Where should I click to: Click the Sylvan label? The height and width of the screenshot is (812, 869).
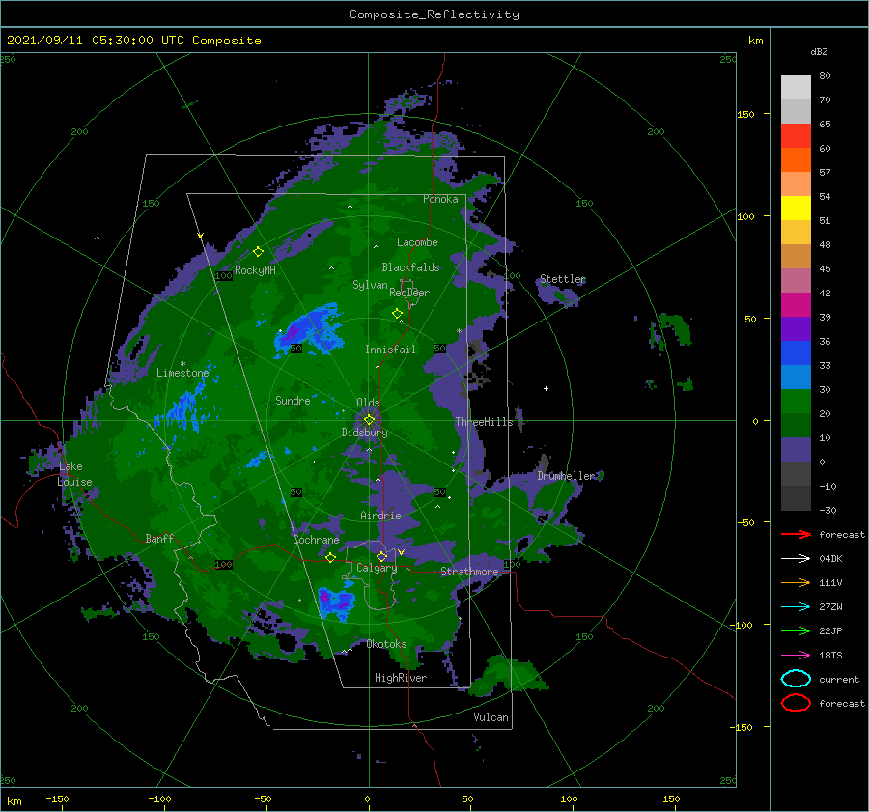[x=370, y=285]
